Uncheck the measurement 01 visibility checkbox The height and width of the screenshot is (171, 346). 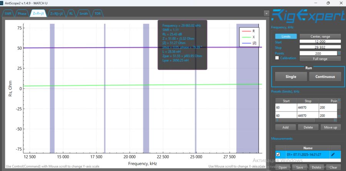click(x=278, y=154)
